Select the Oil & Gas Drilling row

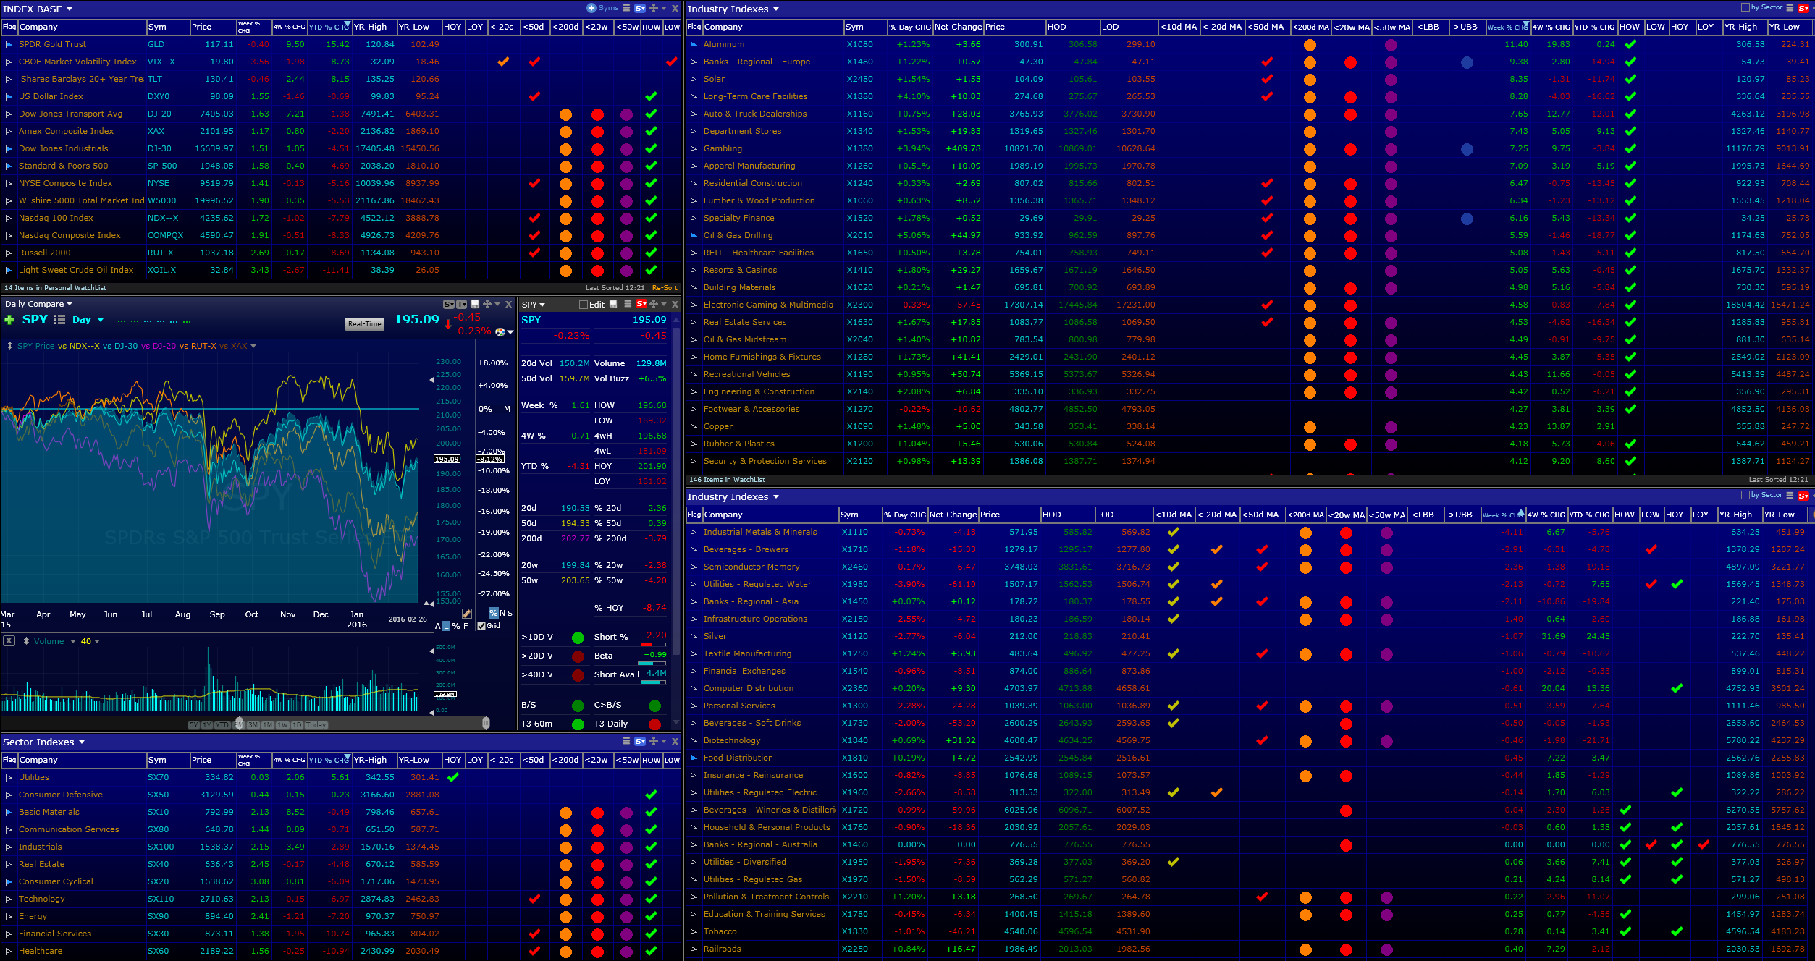(x=1250, y=235)
